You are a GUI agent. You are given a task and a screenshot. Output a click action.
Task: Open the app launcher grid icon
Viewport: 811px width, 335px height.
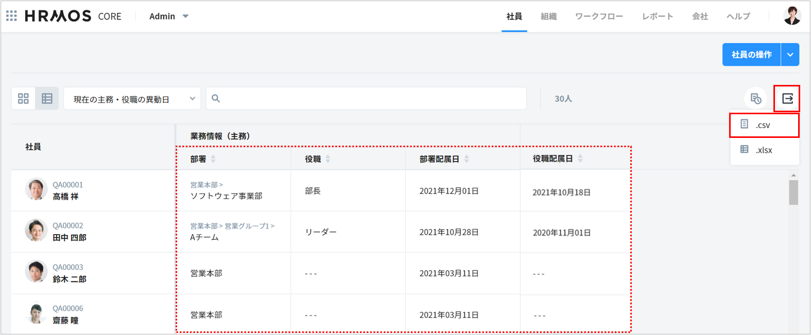click(x=11, y=16)
